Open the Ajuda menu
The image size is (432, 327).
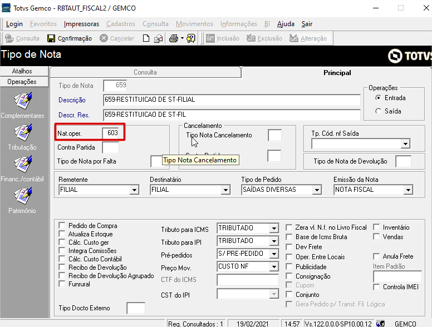(286, 24)
